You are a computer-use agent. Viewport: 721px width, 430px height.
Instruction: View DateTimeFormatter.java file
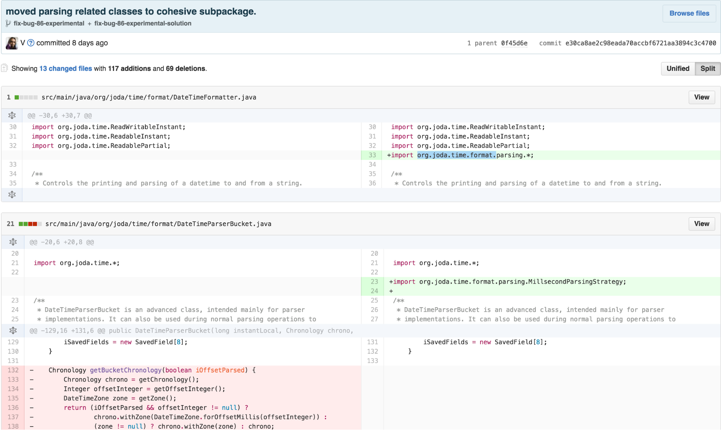702,97
